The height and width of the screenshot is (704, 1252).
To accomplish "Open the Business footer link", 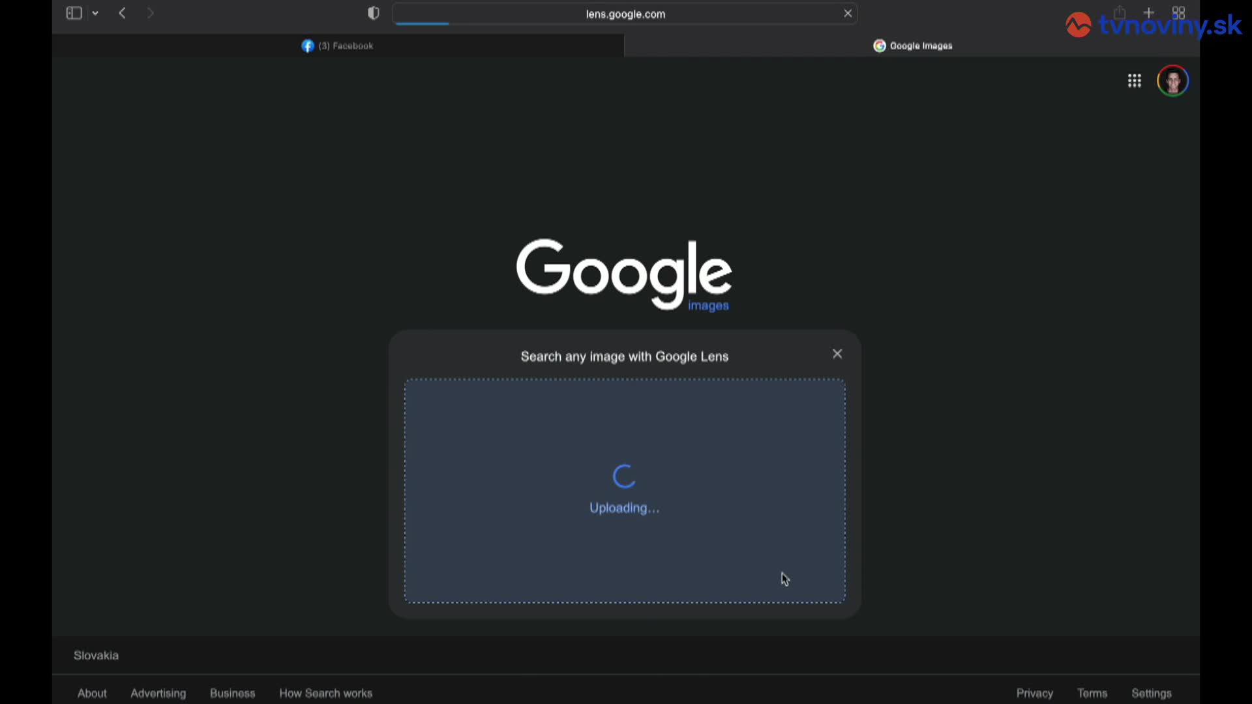I will tap(233, 693).
